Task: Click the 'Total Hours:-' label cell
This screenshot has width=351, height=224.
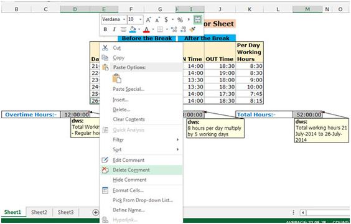Action: [x=264, y=114]
